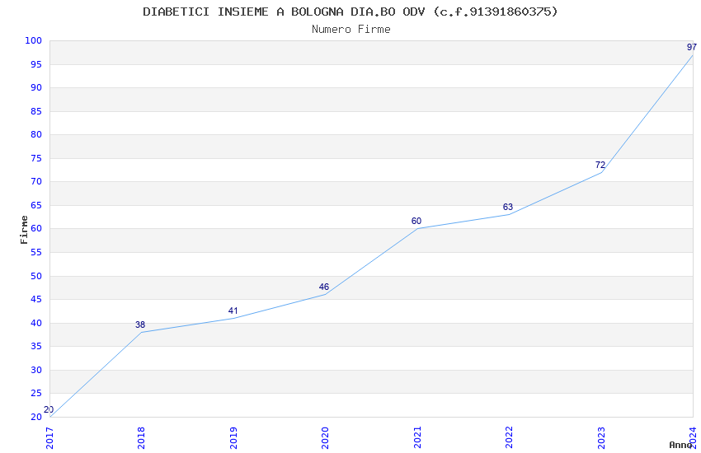Click y-axis tick value 30
The height and width of the screenshot is (453, 701).
36,370
